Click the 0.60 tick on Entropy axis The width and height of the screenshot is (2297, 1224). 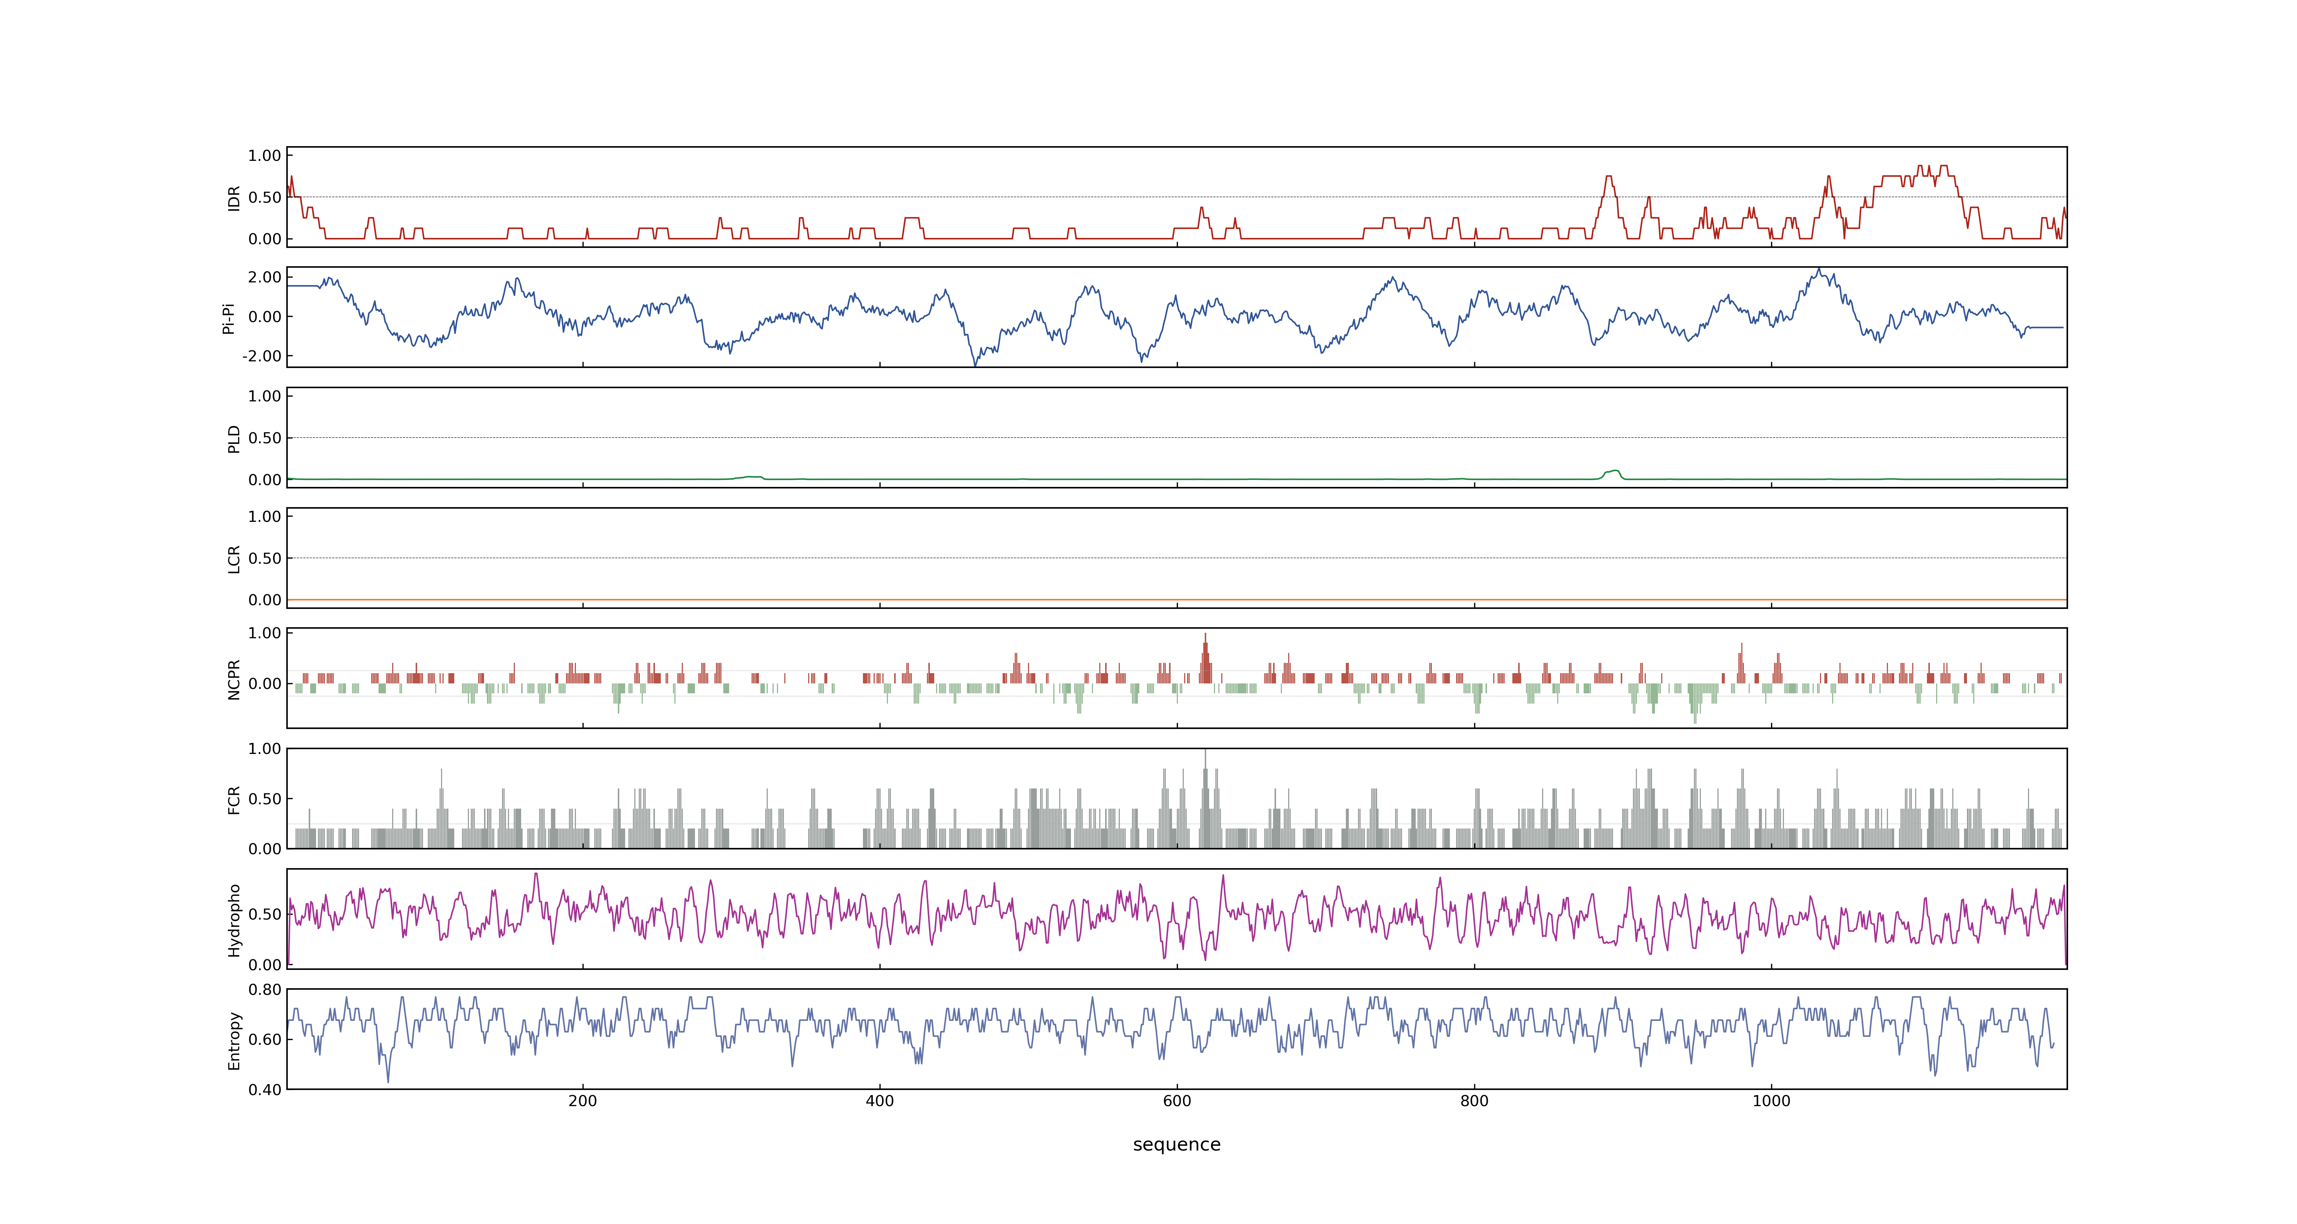pyautogui.click(x=265, y=1040)
